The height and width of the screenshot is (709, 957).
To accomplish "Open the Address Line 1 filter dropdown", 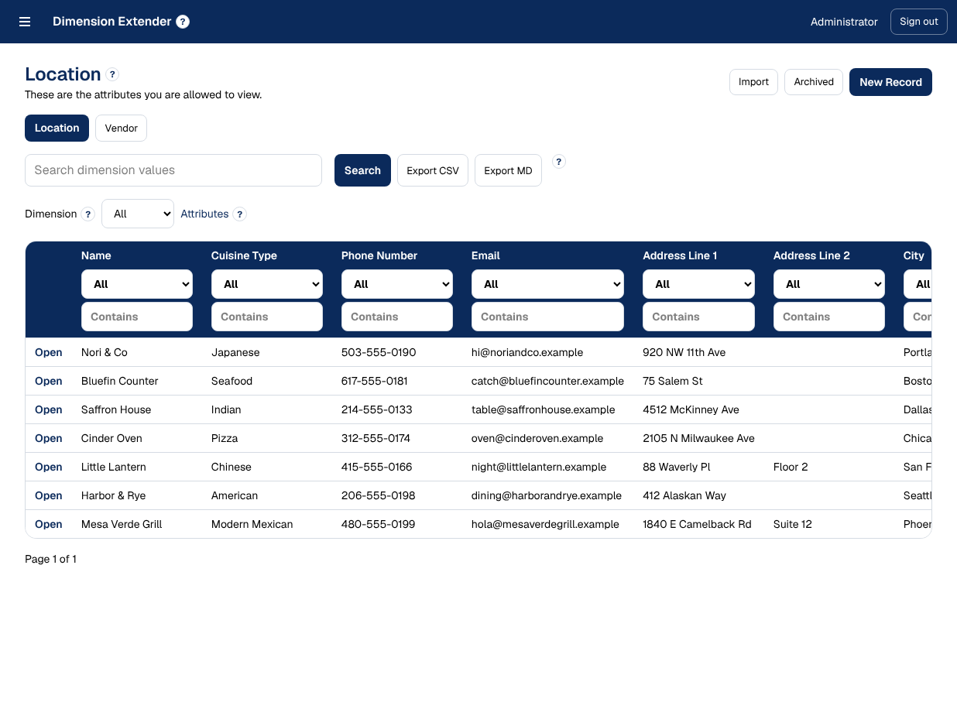I will [x=698, y=284].
